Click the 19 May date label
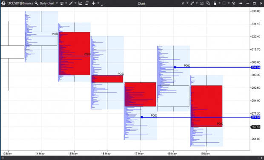This screenshot has height=160, width=264. click(x=205, y=154)
